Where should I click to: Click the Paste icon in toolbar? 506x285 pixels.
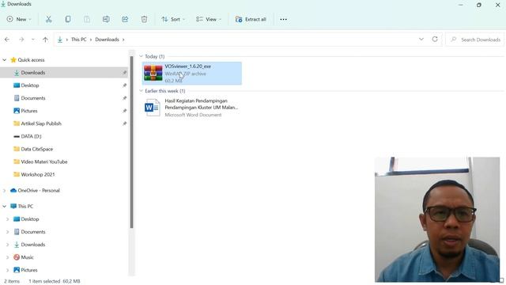(87, 19)
